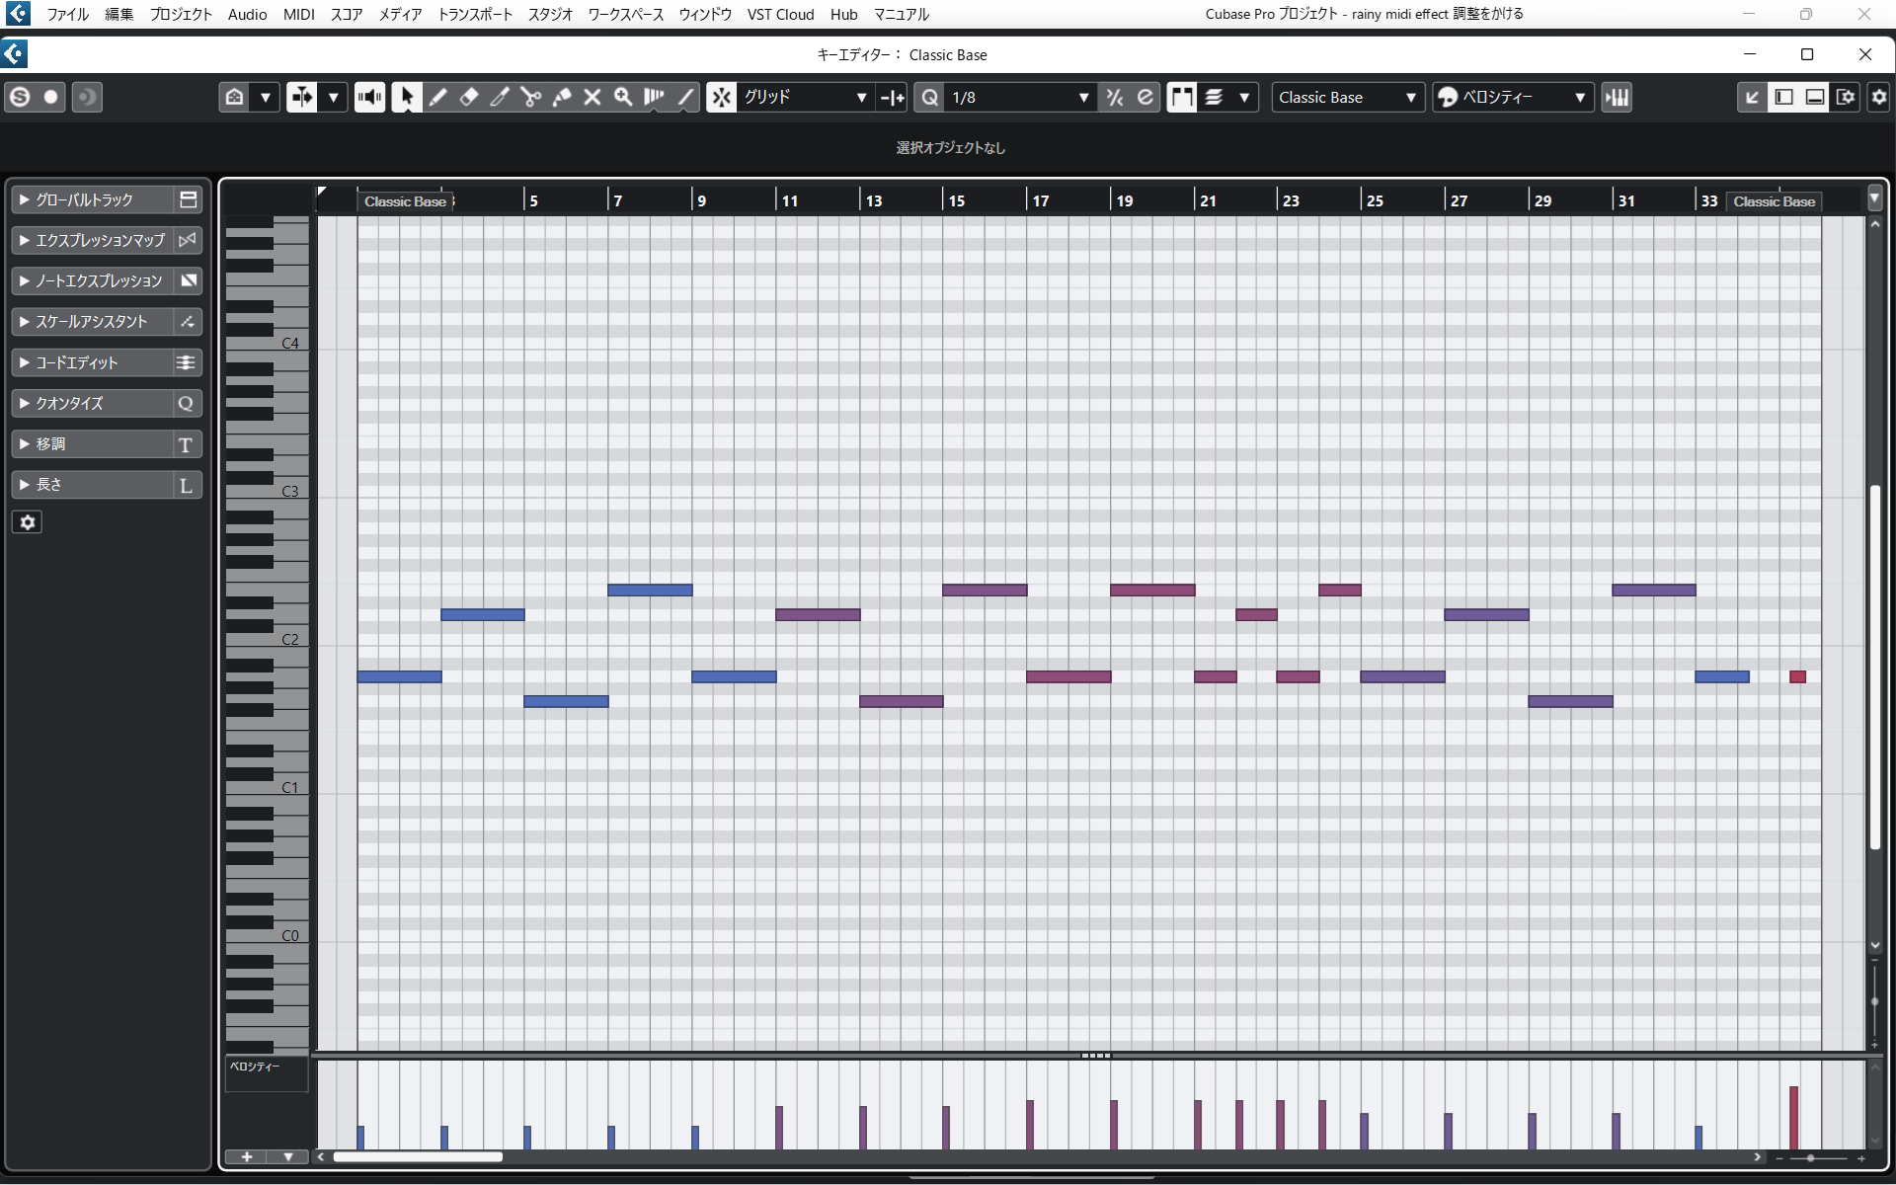
Task: Open the トランスポート menu
Action: 475,14
